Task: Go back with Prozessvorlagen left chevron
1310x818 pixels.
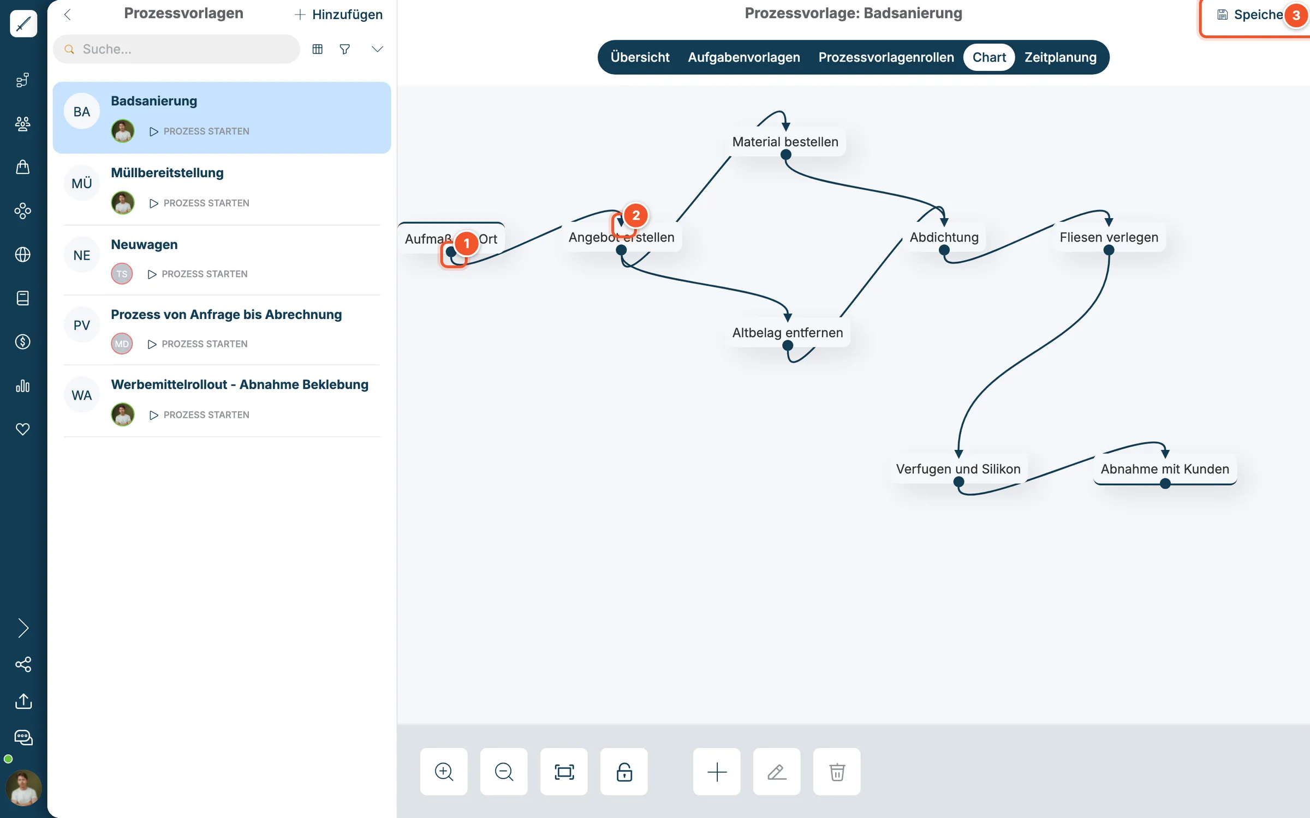Action: click(x=68, y=15)
